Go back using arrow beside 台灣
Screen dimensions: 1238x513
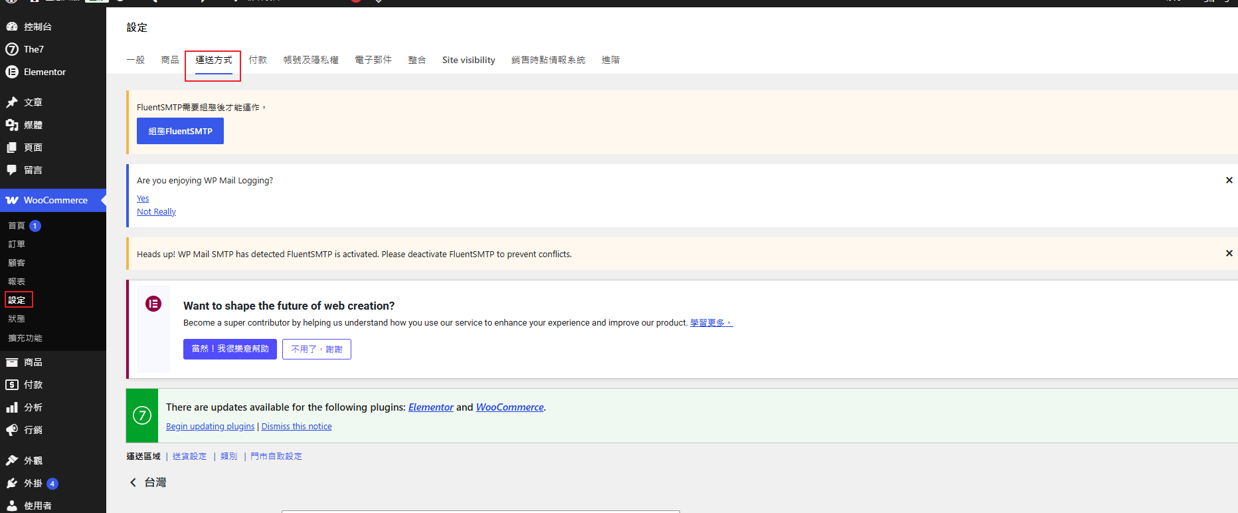point(133,482)
